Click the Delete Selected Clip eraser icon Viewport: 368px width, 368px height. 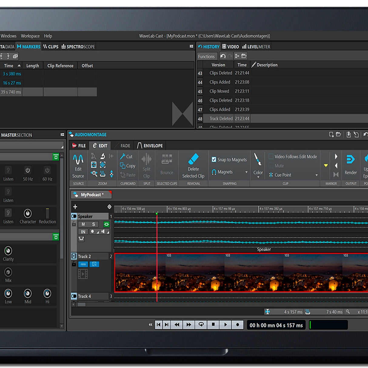(x=193, y=159)
